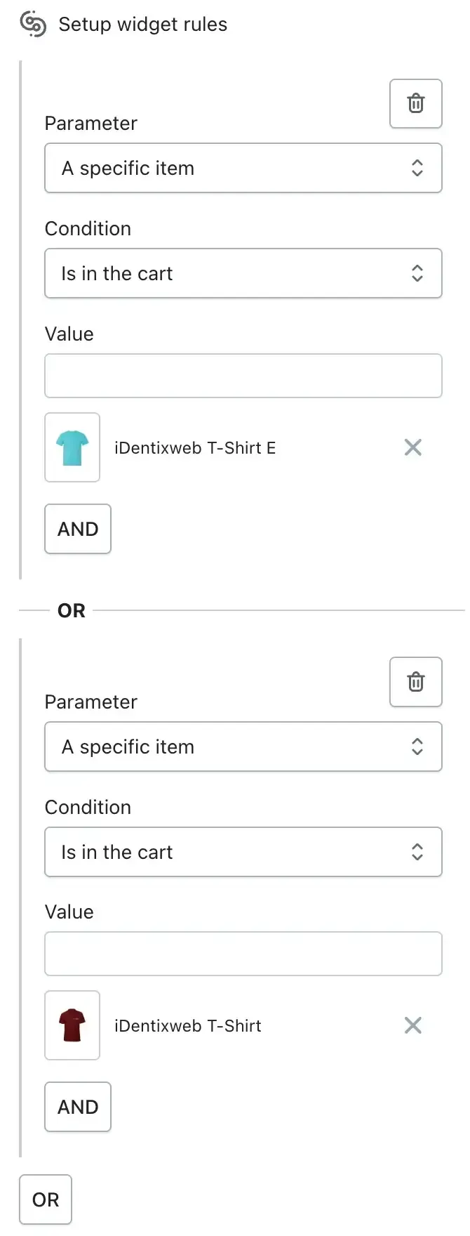This screenshot has height=1236, width=470.
Task: Click the OR divider label between rules
Action: point(72,610)
